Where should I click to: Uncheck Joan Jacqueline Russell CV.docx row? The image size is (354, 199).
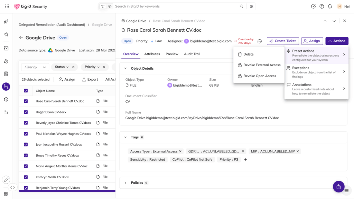(26, 145)
